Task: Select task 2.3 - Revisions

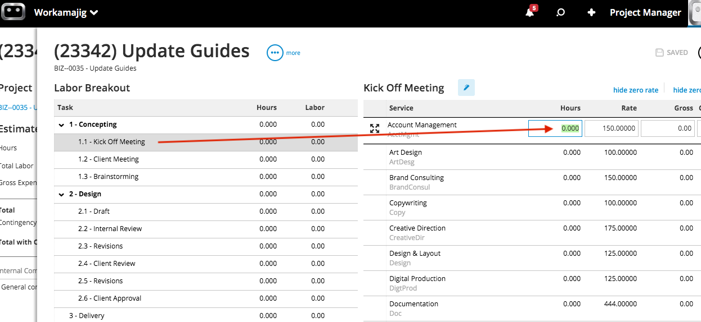Action: click(x=206, y=246)
